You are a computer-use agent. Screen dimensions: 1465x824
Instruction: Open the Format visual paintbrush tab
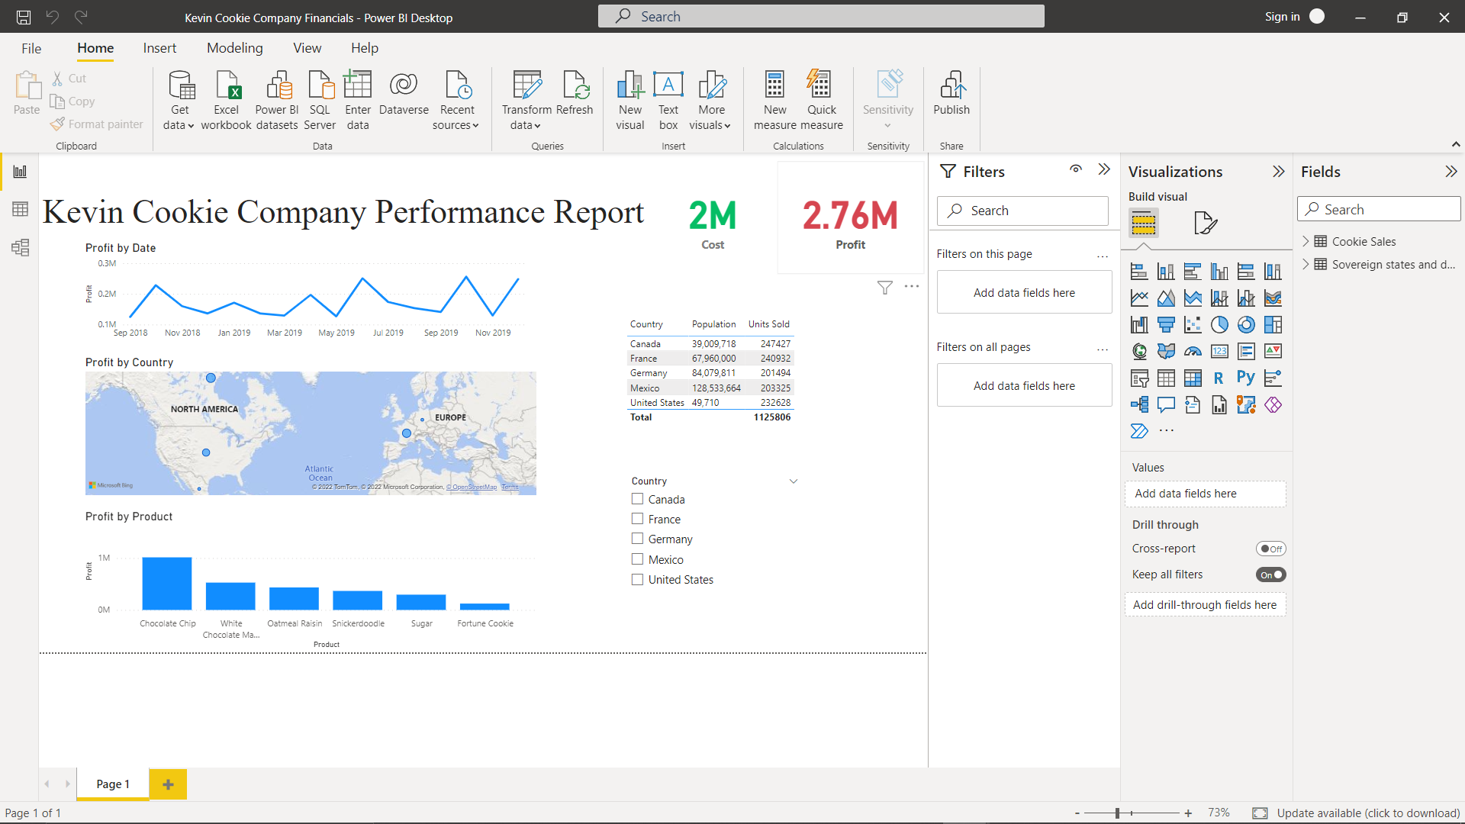pyautogui.click(x=1205, y=223)
